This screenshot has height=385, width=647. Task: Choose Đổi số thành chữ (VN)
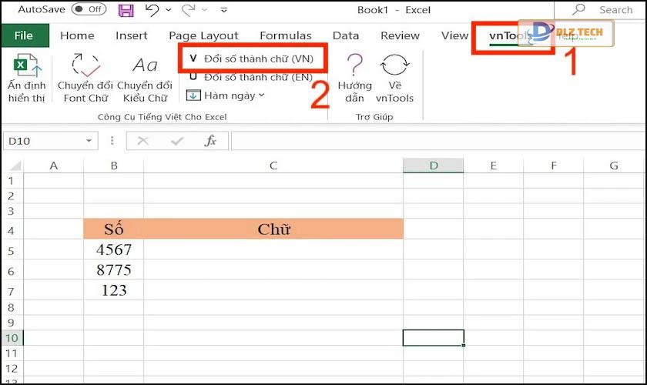[x=252, y=59]
